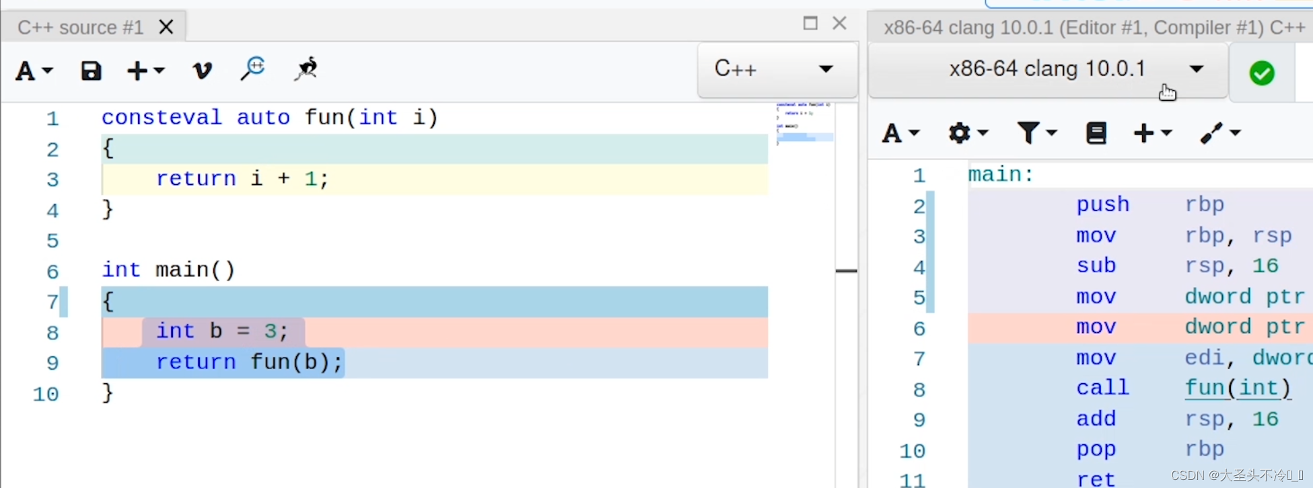Screen dimensions: 1313x488
Task: Select the C++ source #1 tab
Action: 81,28
